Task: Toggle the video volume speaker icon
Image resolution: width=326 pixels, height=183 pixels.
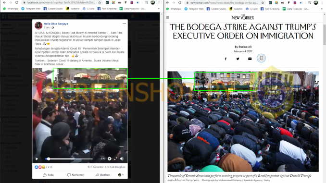Action: point(122,159)
